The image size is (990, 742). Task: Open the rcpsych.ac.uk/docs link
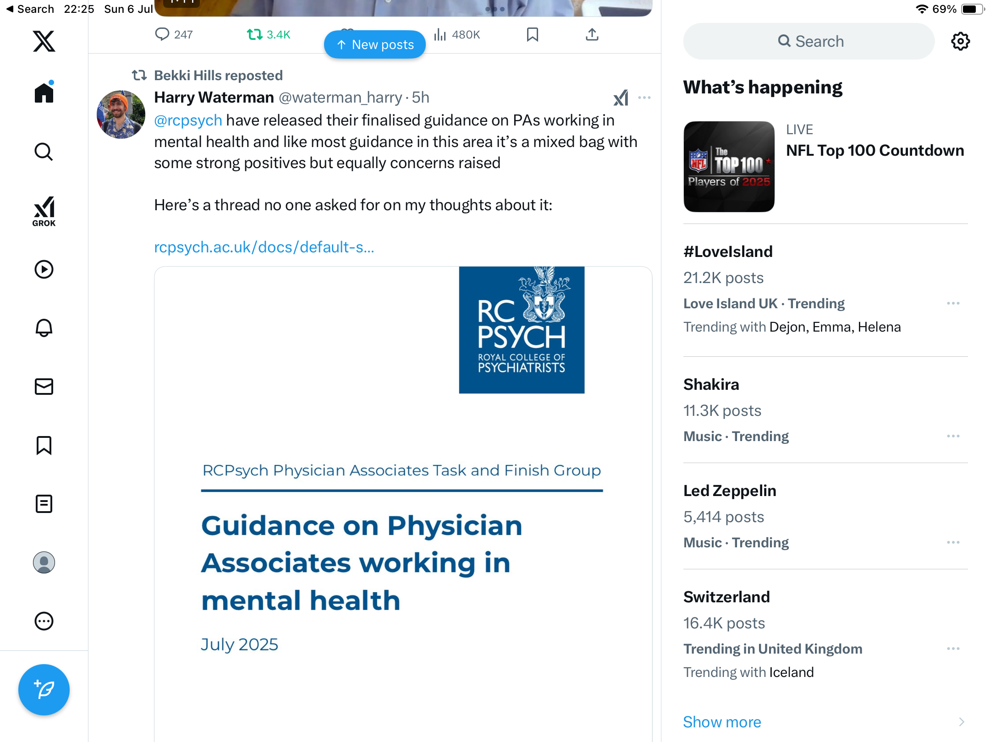[264, 247]
